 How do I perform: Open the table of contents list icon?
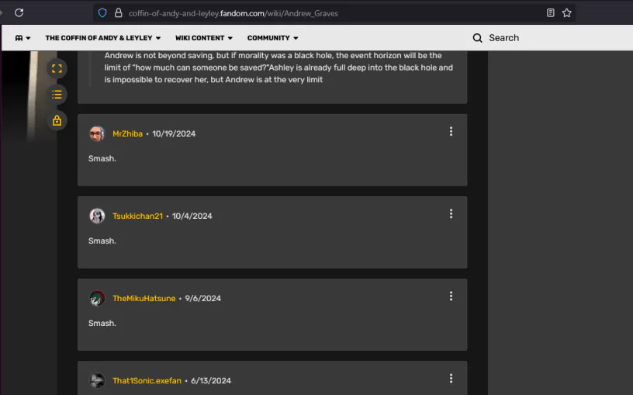pyautogui.click(x=57, y=95)
